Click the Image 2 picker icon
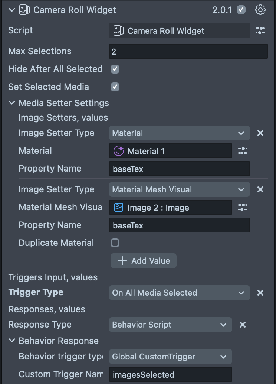The image size is (276, 384). (243, 208)
